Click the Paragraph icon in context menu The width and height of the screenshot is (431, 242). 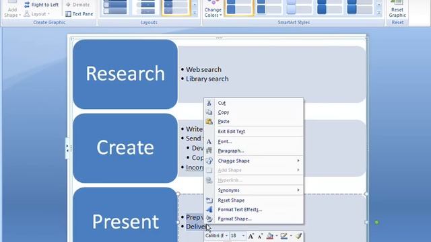click(209, 151)
